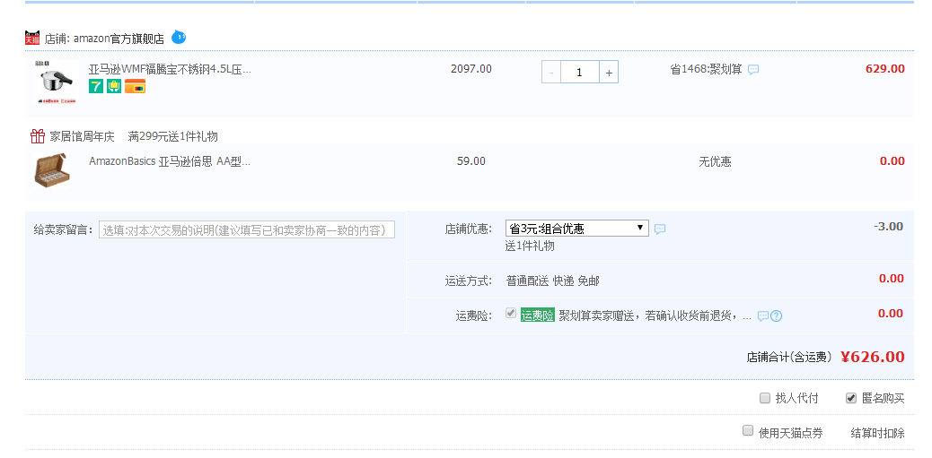This screenshot has width=932, height=458.
Task: Click the 省1468:聚划算 discount text
Action: (706, 69)
